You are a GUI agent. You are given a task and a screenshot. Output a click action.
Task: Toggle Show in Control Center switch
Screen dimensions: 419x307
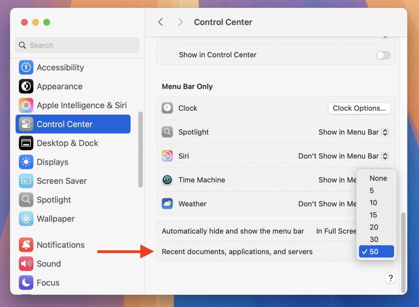click(383, 55)
